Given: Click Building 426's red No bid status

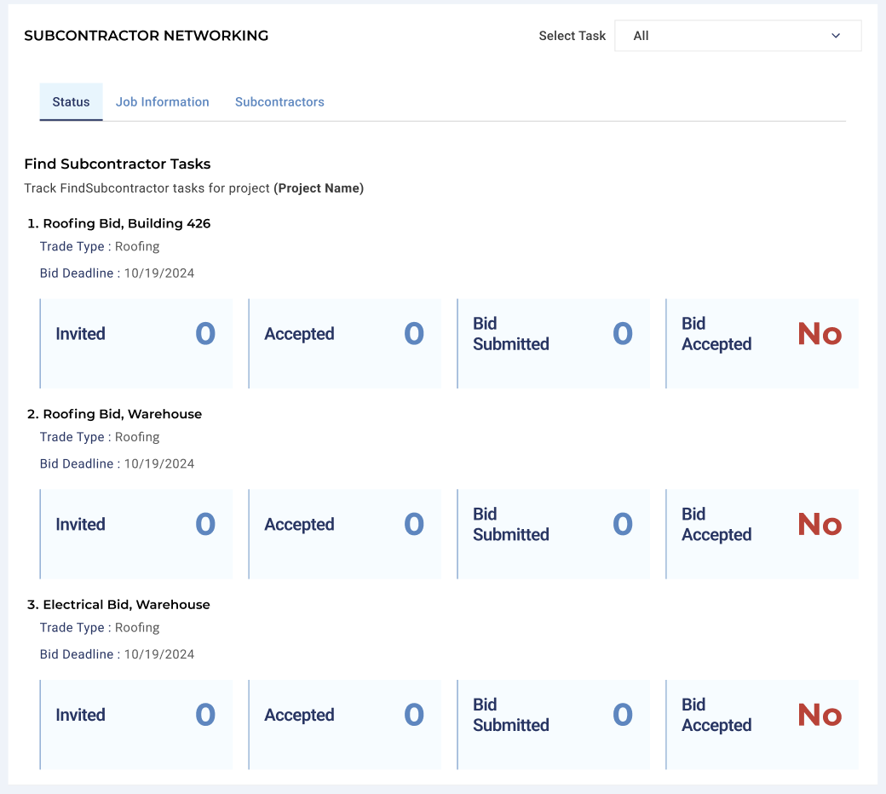Looking at the screenshot, I should 819,334.
